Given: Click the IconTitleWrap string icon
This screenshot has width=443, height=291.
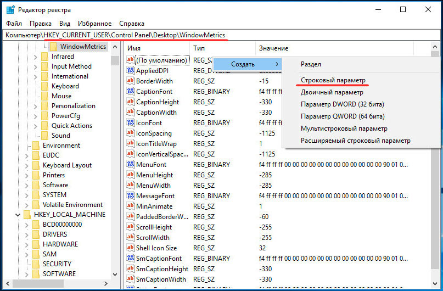Looking at the screenshot, I should click(x=130, y=143).
